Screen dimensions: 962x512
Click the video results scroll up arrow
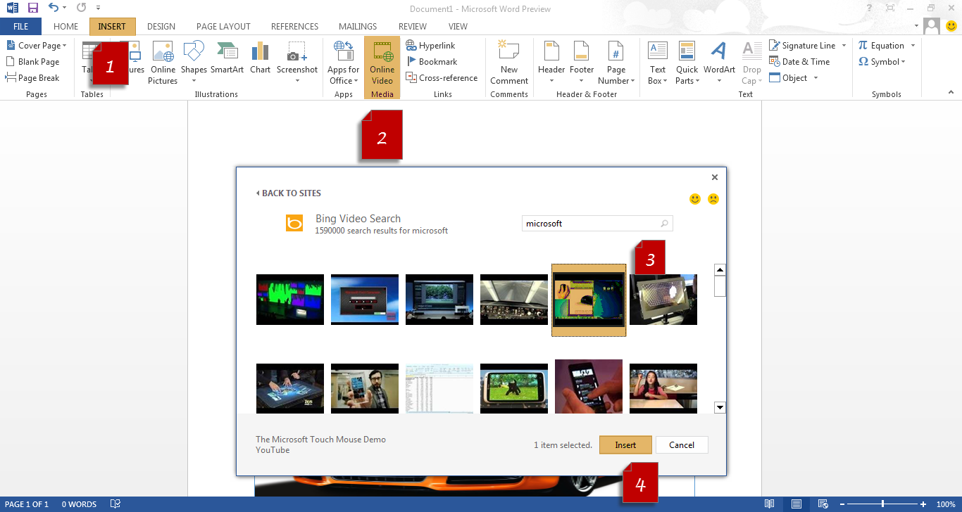click(720, 270)
